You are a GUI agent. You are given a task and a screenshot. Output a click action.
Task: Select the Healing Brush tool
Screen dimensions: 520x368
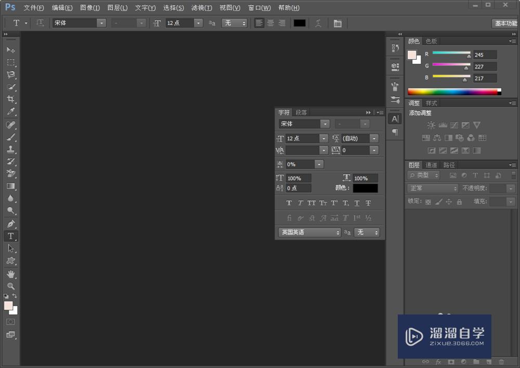(x=10, y=125)
